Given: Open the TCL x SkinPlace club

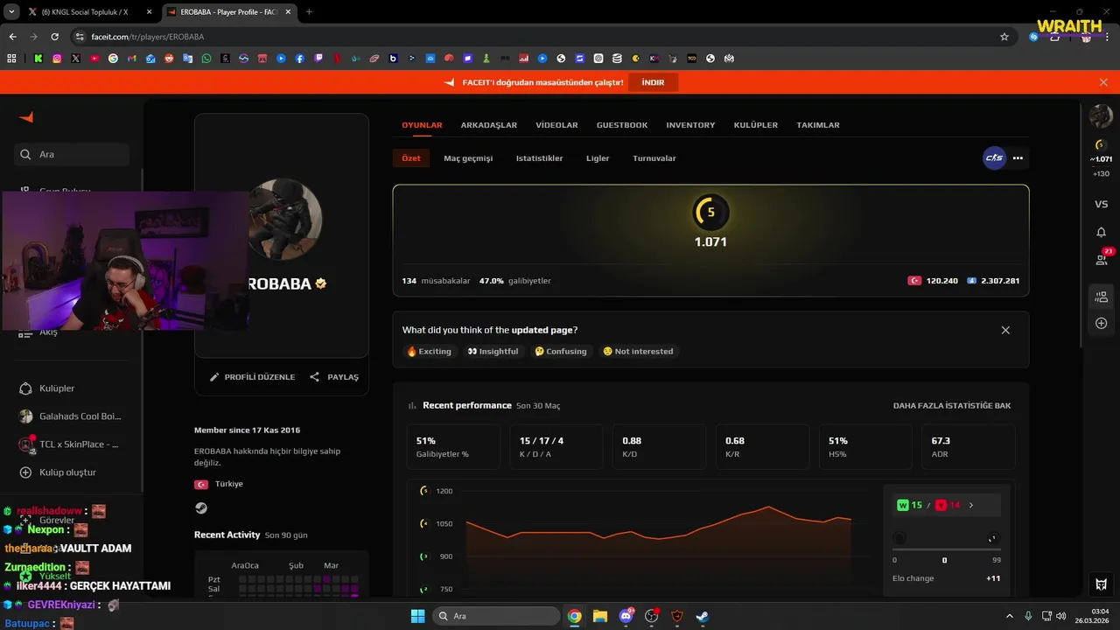Looking at the screenshot, I should point(70,444).
